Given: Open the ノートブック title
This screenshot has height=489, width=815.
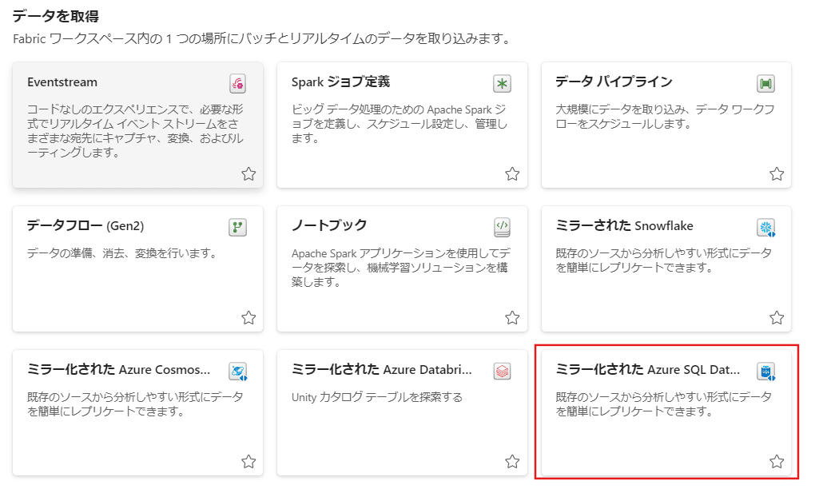Looking at the screenshot, I should (329, 225).
